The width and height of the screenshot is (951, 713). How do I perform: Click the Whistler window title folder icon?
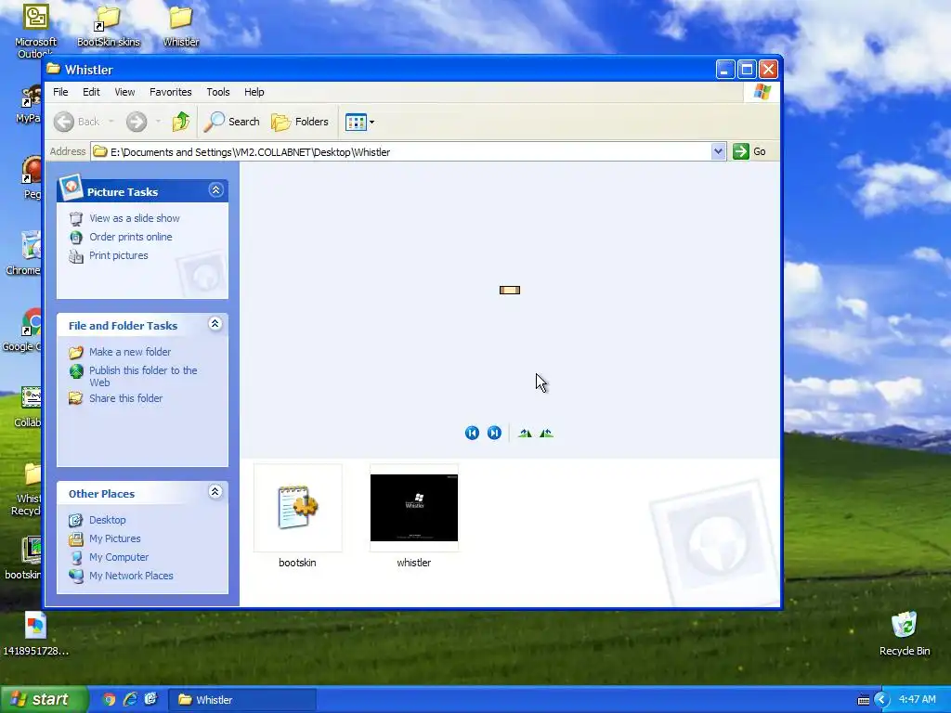[x=54, y=69]
